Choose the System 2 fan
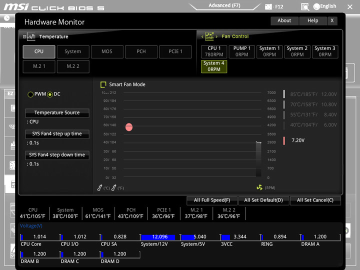This screenshot has width=360, height=270. click(297, 51)
